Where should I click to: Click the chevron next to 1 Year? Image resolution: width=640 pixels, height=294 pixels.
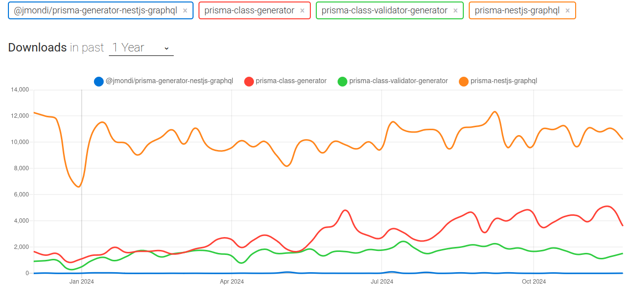click(x=166, y=49)
